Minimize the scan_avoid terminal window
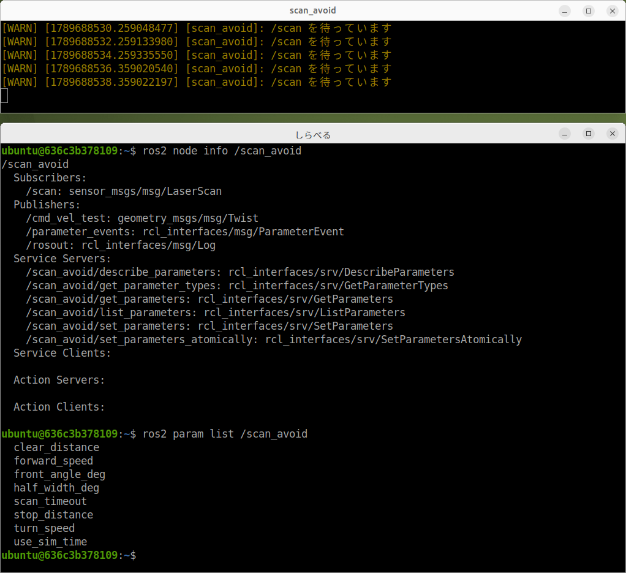The height and width of the screenshot is (573, 626). coord(565,11)
